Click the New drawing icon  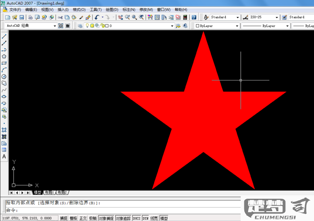[x=7, y=17]
